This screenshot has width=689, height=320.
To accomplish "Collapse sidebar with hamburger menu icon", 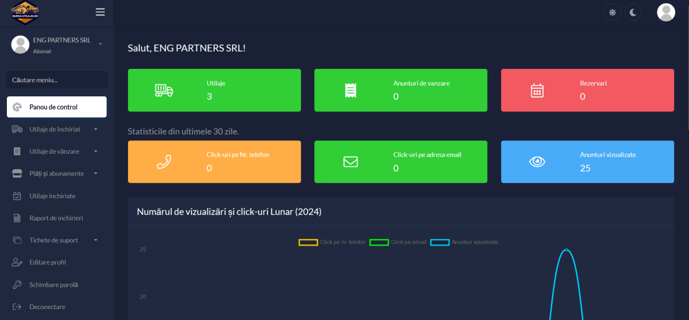I will tap(100, 12).
